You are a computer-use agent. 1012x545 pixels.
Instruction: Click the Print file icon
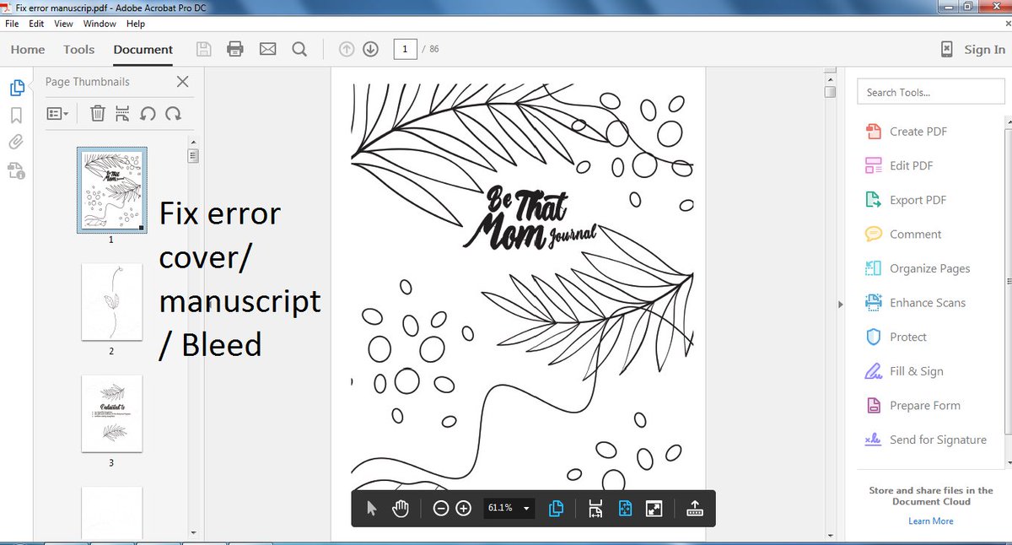click(x=235, y=49)
